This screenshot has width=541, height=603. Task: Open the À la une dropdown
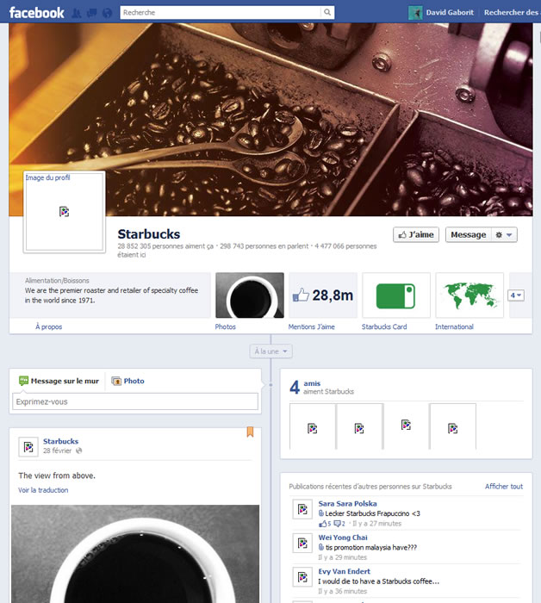(x=270, y=351)
